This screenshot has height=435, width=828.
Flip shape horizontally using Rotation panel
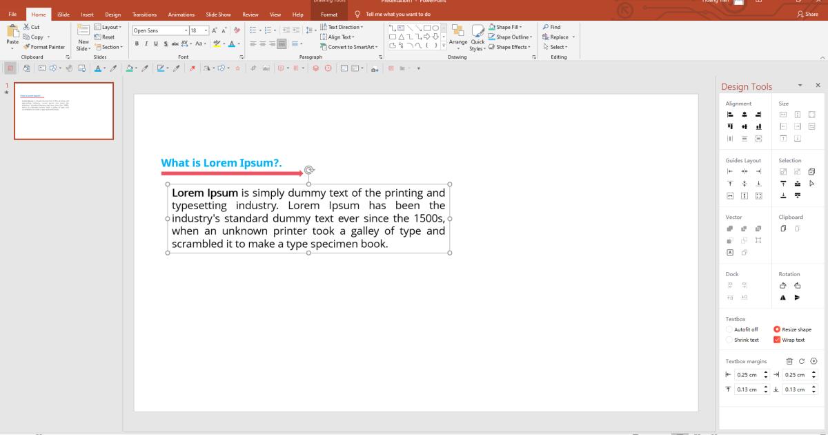point(782,297)
